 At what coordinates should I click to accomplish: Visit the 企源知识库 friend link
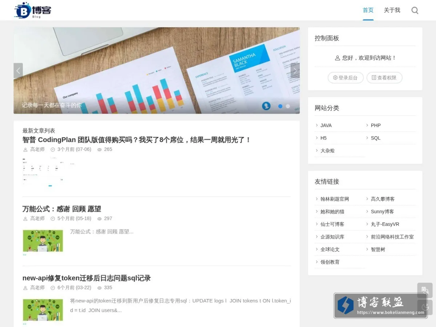coord(332,237)
